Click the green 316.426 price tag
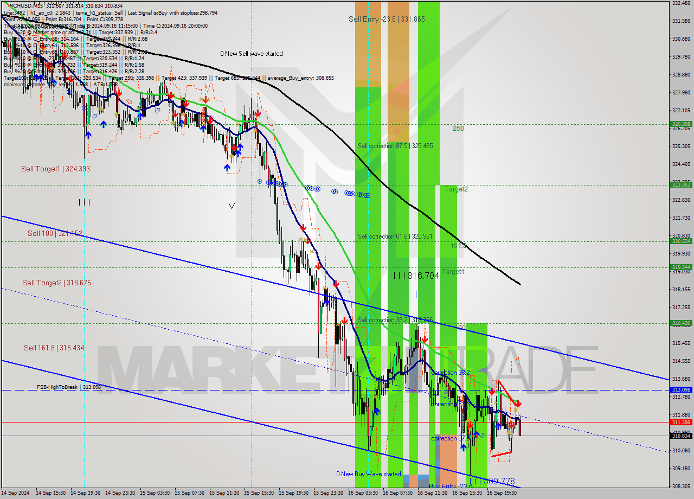This screenshot has width=694, height=499. [x=681, y=323]
